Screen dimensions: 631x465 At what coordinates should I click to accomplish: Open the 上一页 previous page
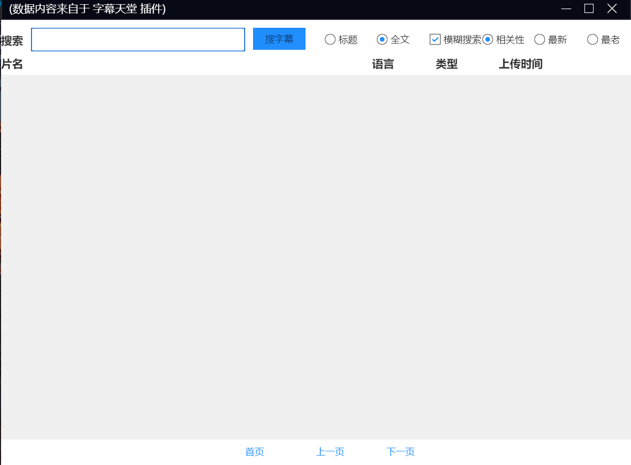click(330, 451)
